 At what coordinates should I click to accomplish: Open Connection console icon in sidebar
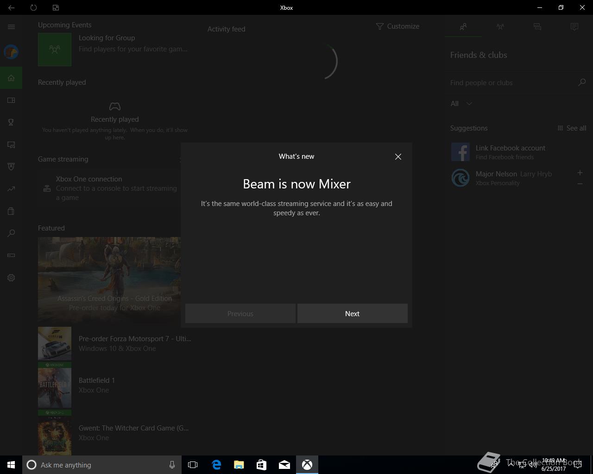pyautogui.click(x=11, y=256)
